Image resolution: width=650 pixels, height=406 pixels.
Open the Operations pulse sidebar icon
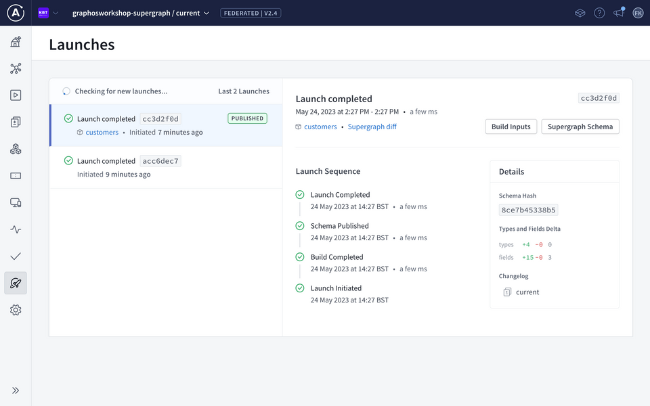coord(16,229)
